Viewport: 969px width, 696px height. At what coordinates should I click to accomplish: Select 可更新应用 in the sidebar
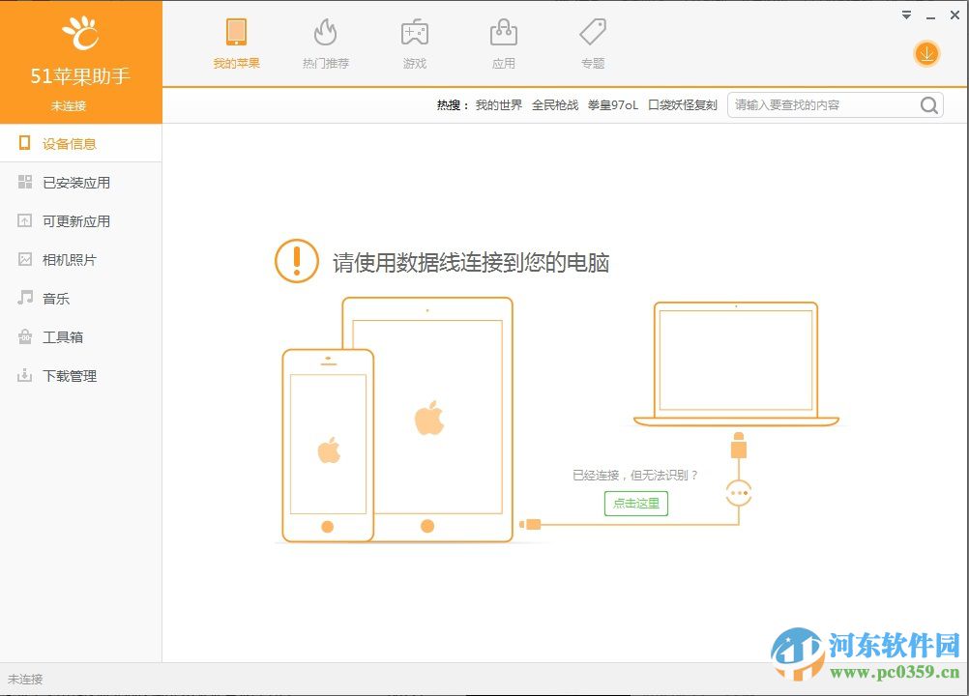point(68,220)
